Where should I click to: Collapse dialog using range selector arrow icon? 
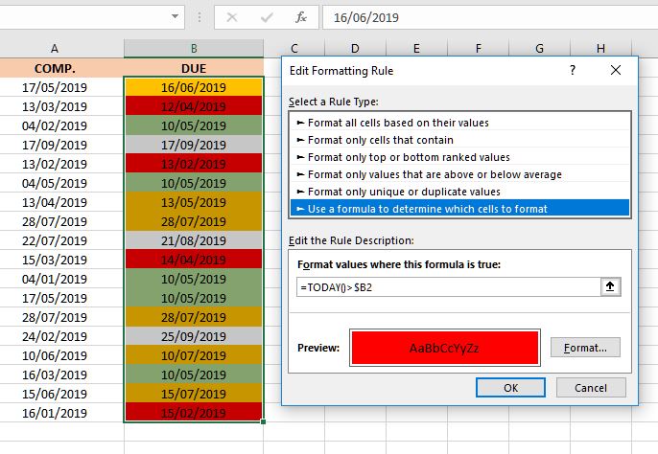tap(610, 286)
